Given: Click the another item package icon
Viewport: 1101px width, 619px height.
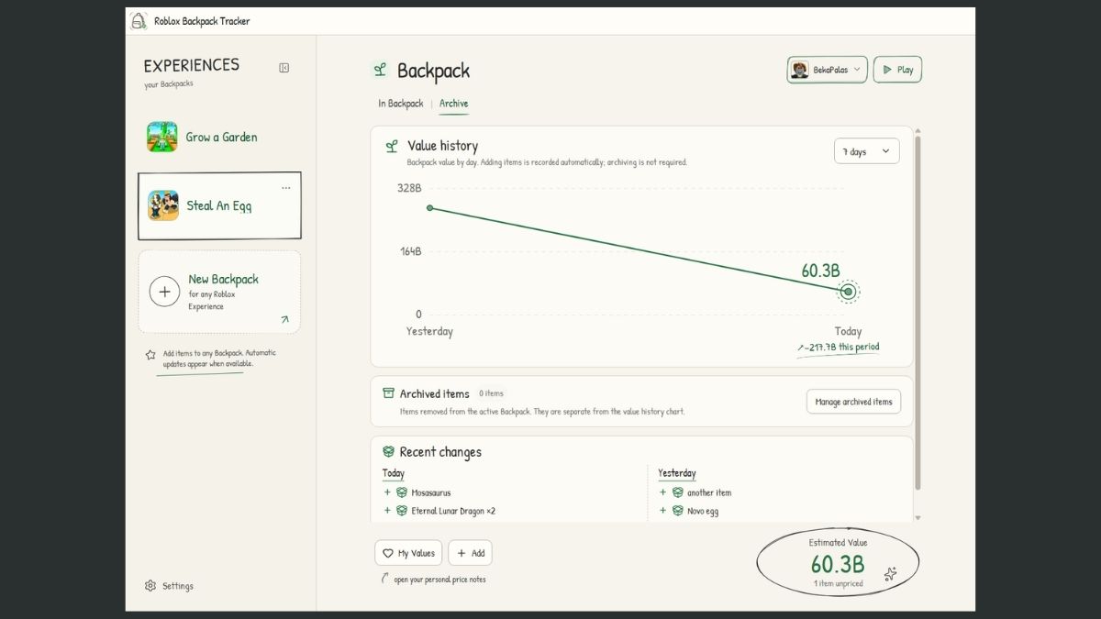Looking at the screenshot, I should coord(677,492).
